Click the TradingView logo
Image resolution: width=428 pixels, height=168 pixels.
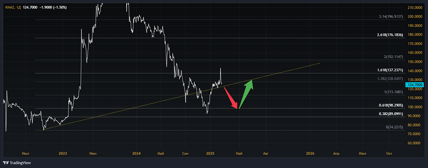pos(17,163)
